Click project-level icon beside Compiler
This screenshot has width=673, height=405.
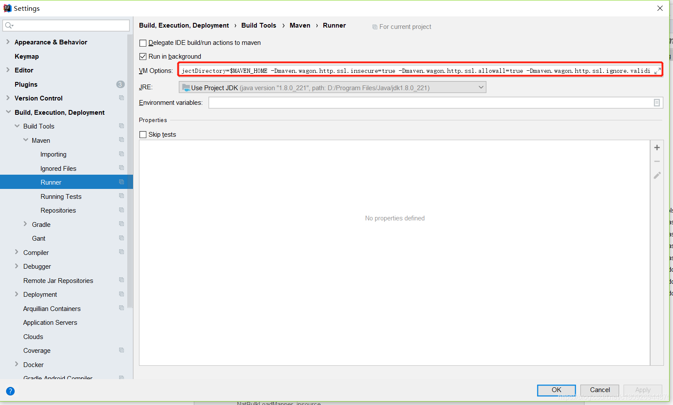coord(121,252)
